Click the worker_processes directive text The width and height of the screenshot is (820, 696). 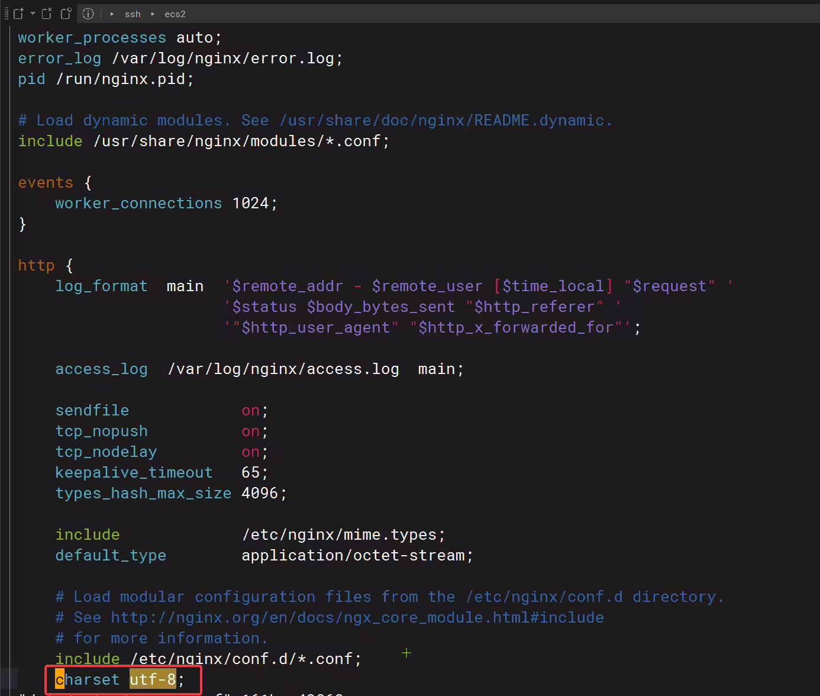tap(92, 38)
